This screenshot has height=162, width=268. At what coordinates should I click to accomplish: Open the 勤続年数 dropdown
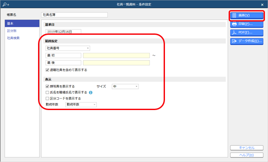(81, 104)
